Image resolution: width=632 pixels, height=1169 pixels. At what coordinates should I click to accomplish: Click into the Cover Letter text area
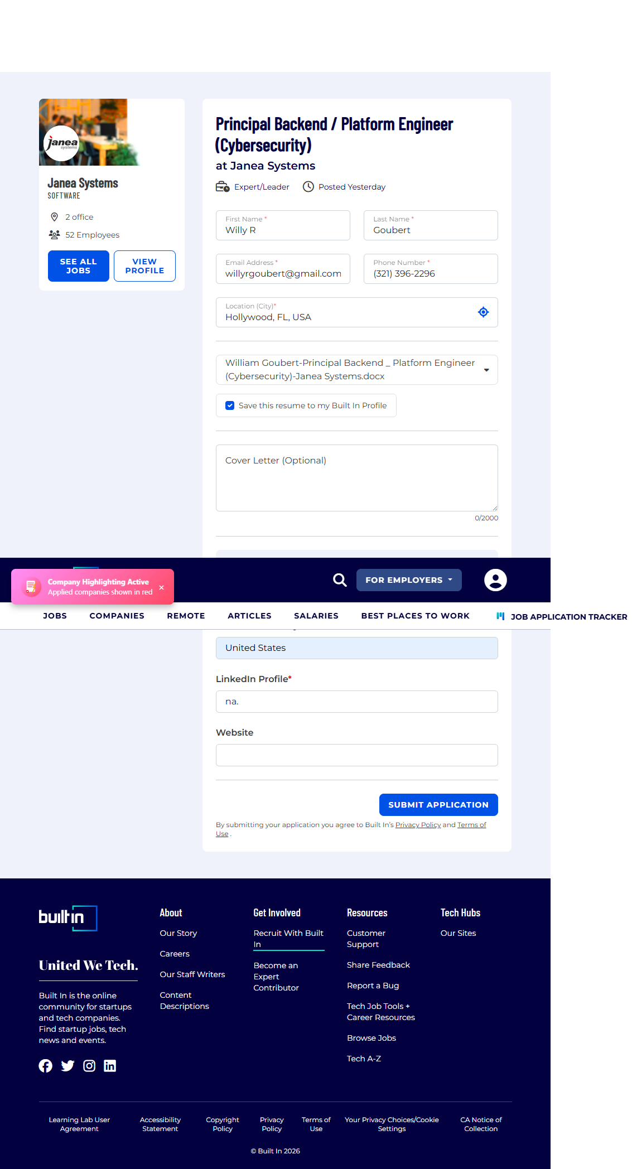point(357,478)
